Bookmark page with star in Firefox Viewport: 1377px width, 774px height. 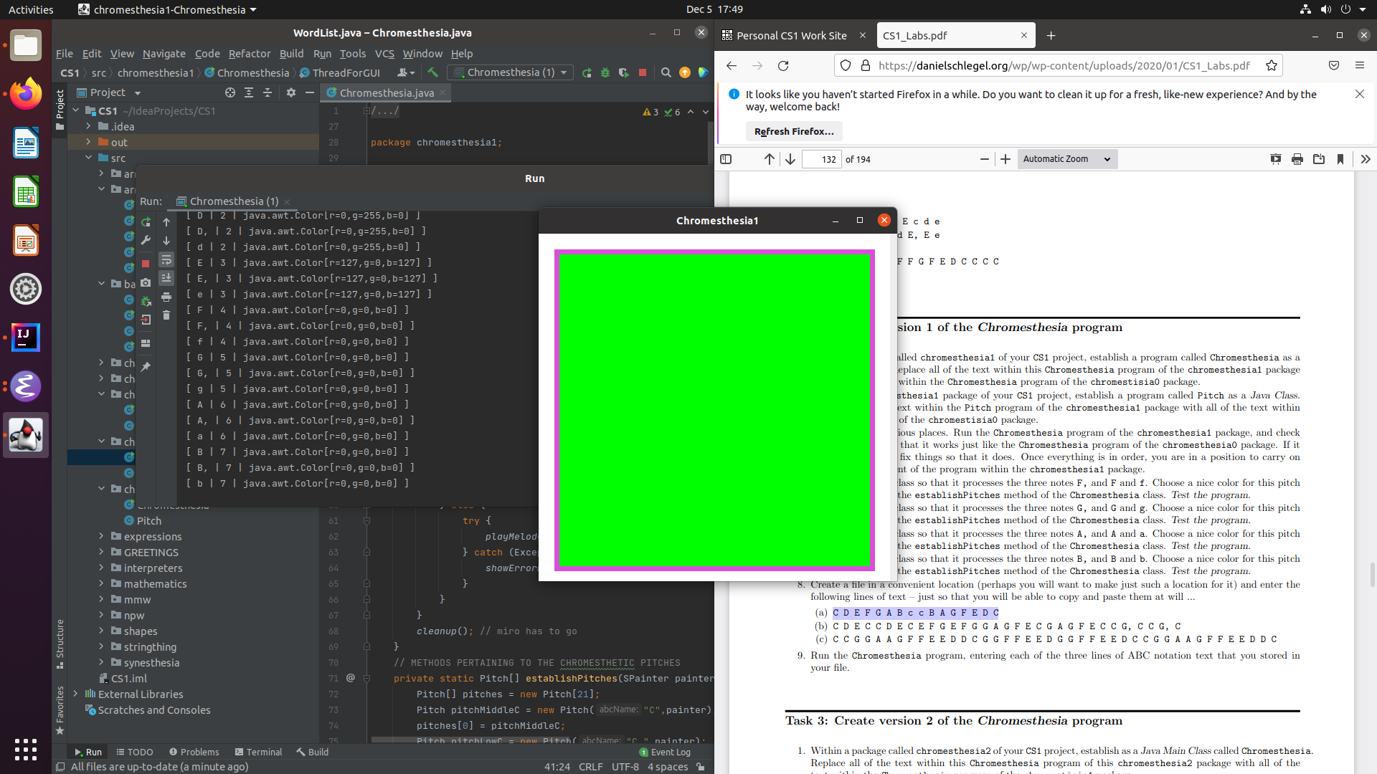tap(1272, 65)
